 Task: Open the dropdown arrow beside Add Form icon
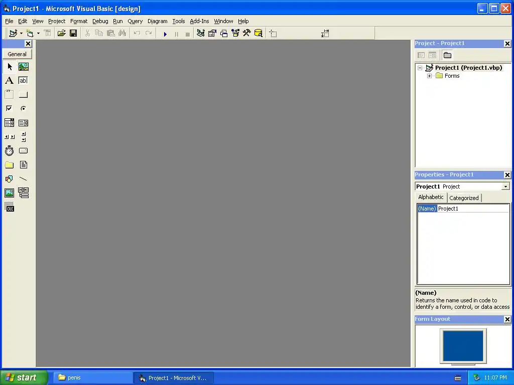(x=38, y=34)
